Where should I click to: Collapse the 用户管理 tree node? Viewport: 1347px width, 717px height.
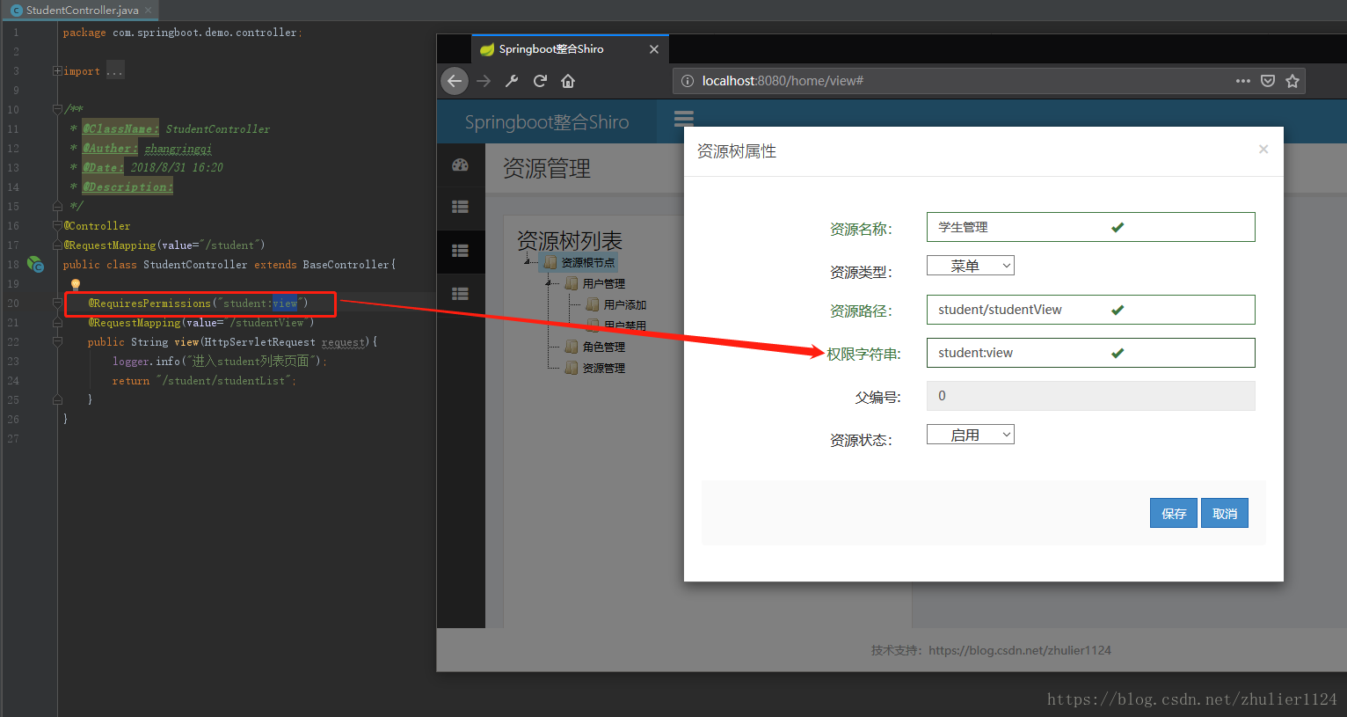[x=550, y=283]
